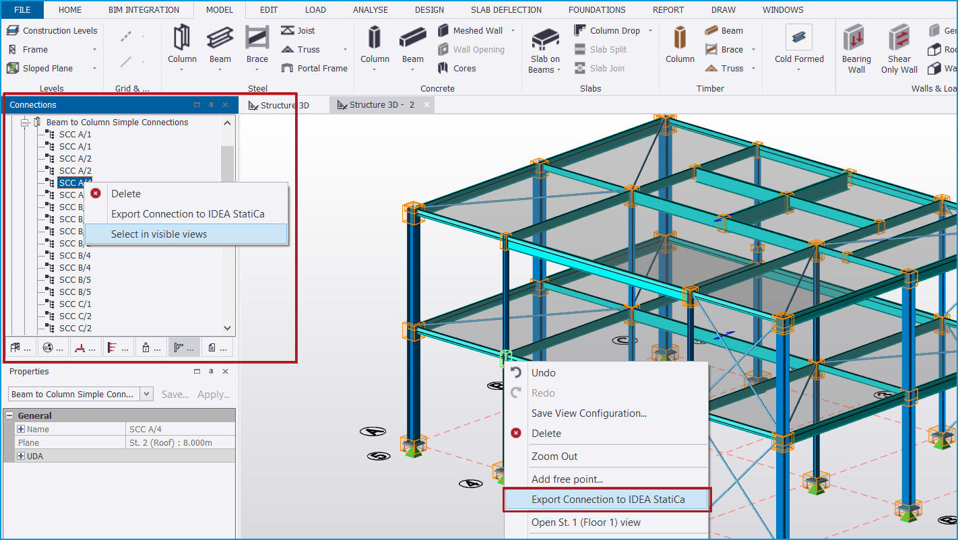Open the Timber Brace dropdown arrow
The width and height of the screenshot is (958, 540).
click(752, 49)
